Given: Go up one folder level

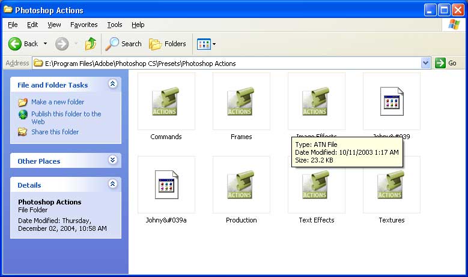Looking at the screenshot, I should point(91,44).
